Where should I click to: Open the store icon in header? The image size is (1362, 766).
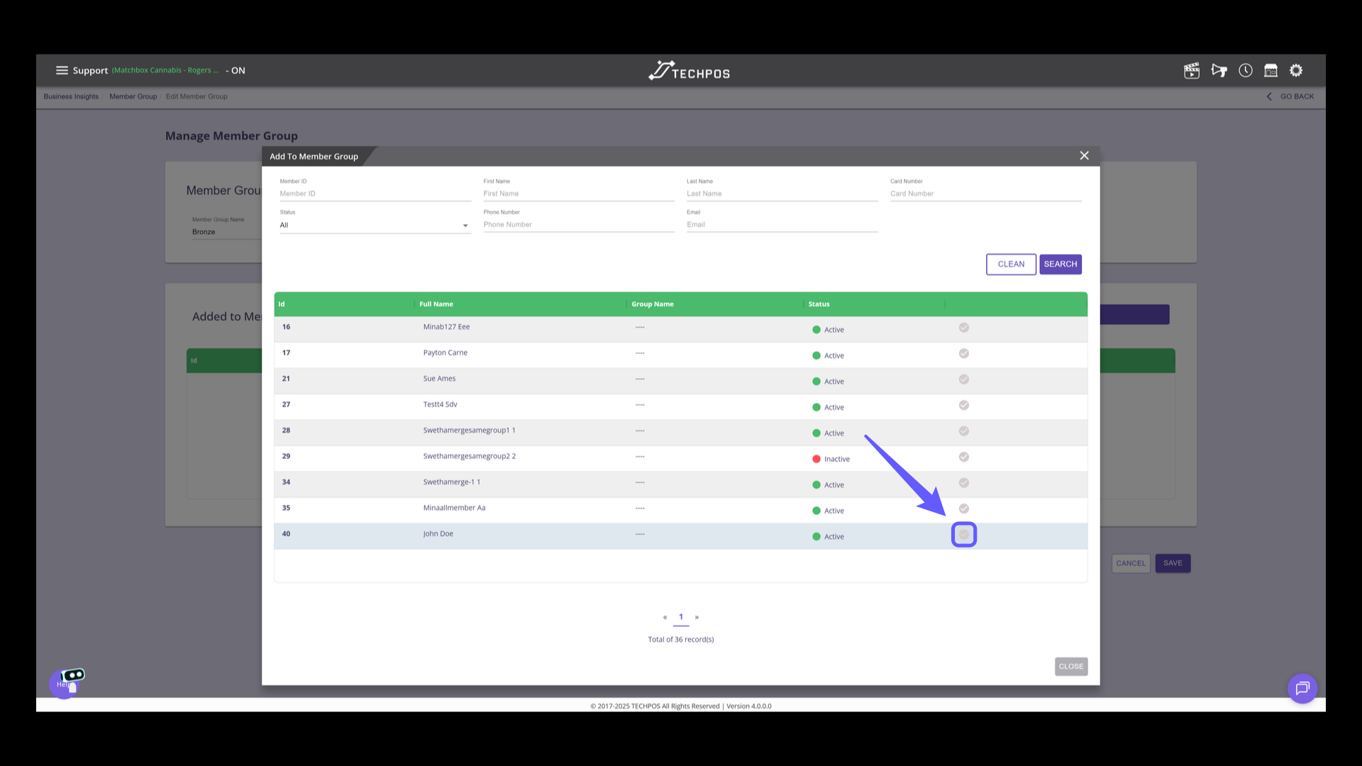[x=1270, y=70]
